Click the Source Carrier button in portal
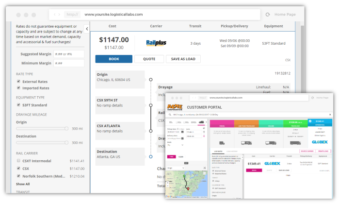Viewport: 339px width, 204px height. 307,151
